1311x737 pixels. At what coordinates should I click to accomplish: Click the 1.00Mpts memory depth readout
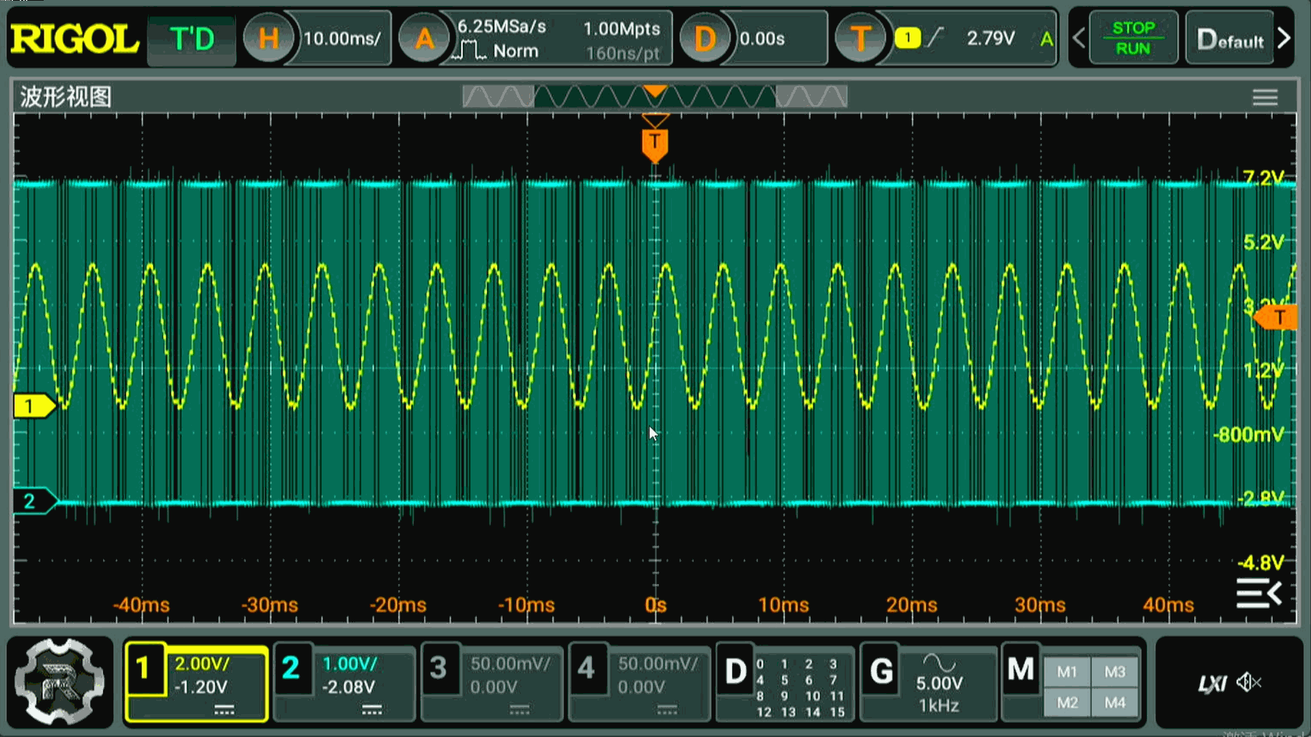(x=621, y=28)
